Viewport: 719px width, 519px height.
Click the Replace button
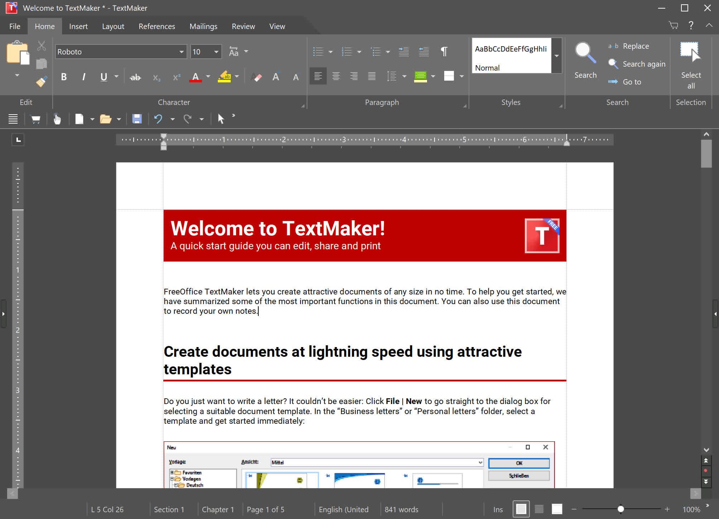point(636,46)
